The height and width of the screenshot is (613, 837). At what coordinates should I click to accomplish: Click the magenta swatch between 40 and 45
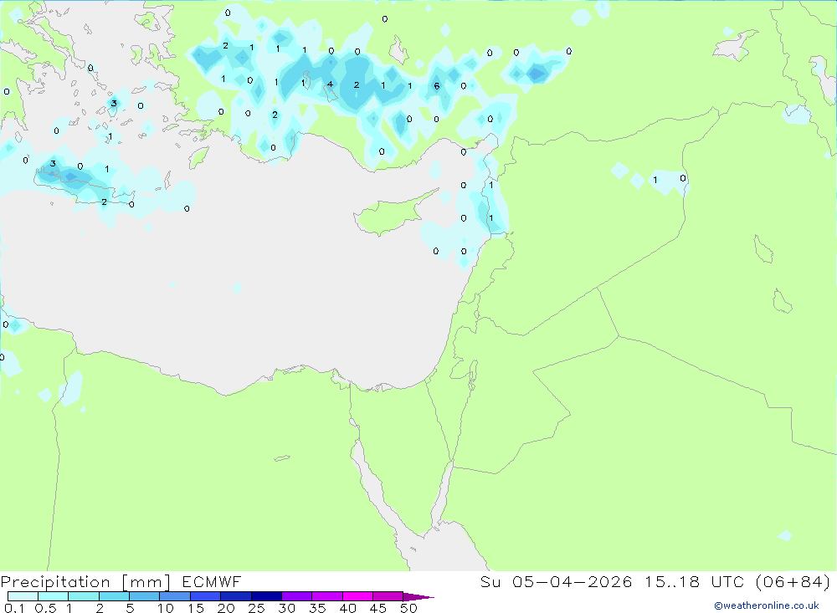point(357,596)
